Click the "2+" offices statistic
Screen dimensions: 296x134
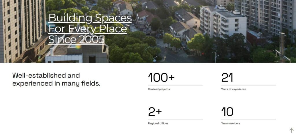[155, 112]
